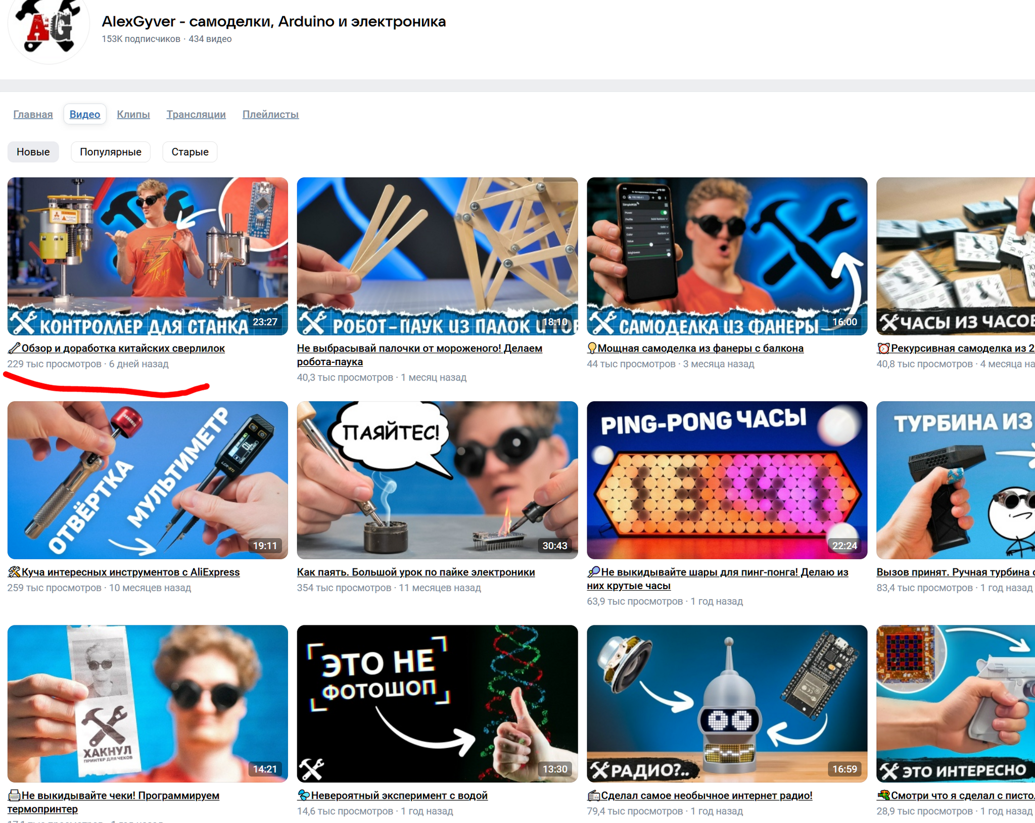Image resolution: width=1035 pixels, height=823 pixels.
Task: Sort videos by Популярные
Action: click(111, 152)
